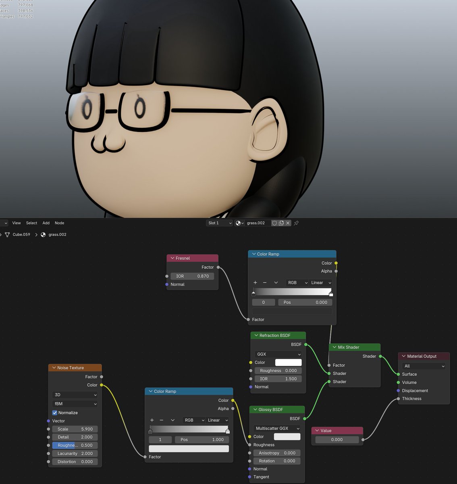Click the Noise Roughness 0.500 slider

tap(75, 445)
